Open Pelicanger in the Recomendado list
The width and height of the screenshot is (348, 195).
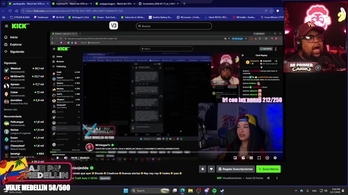coord(24,123)
